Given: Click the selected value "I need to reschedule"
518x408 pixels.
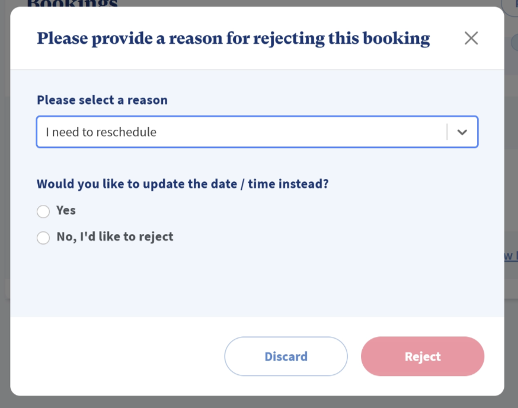Looking at the screenshot, I should tap(101, 132).
